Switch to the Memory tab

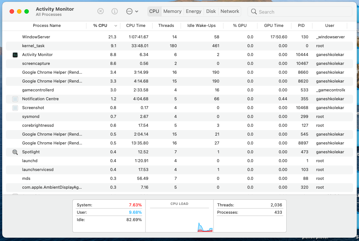tap(172, 11)
